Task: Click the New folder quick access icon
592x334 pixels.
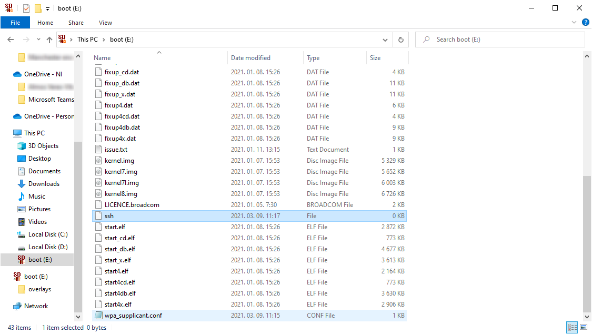Action: 38,8
